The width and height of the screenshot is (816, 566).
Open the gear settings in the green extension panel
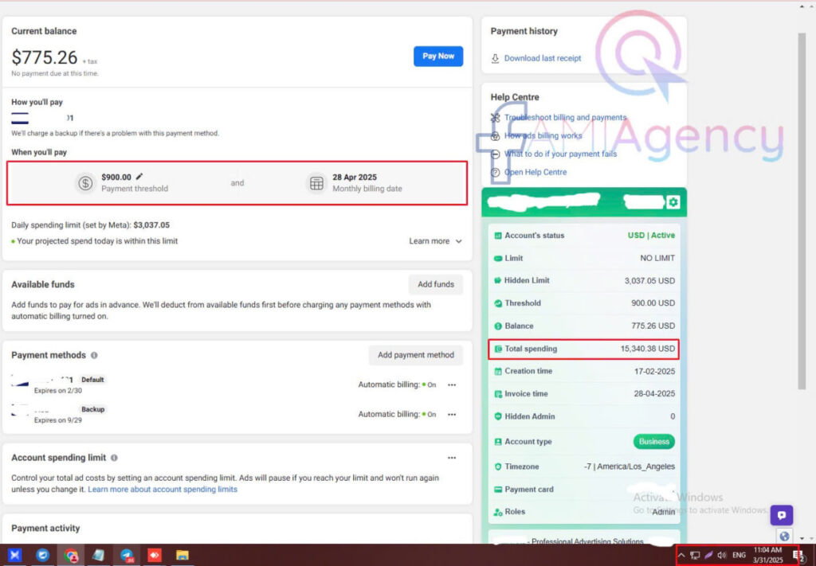pyautogui.click(x=673, y=201)
